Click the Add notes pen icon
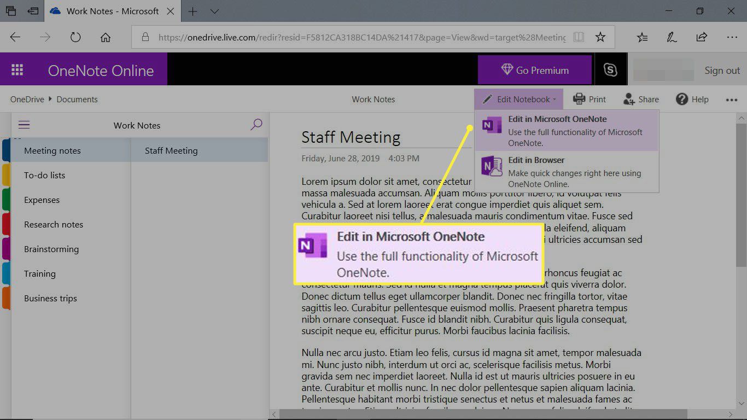The image size is (747, 420). (x=672, y=37)
